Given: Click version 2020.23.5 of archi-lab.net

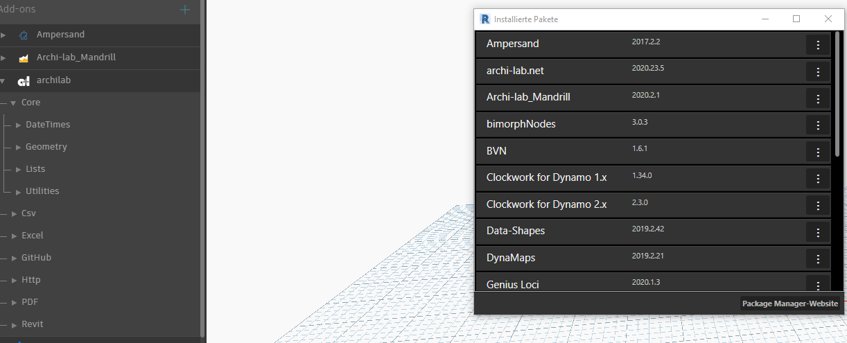Looking at the screenshot, I should [x=648, y=69].
